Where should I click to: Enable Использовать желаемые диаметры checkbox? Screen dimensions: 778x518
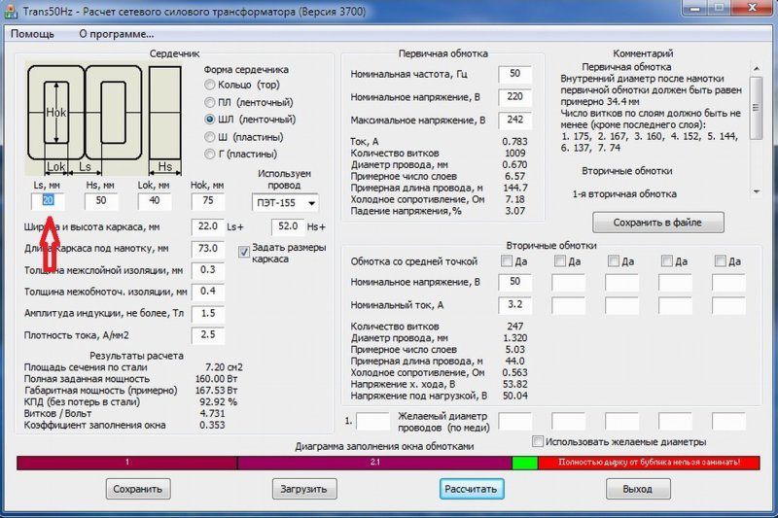(x=538, y=441)
